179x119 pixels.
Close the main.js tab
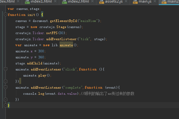pyautogui.click(x=155, y=1)
